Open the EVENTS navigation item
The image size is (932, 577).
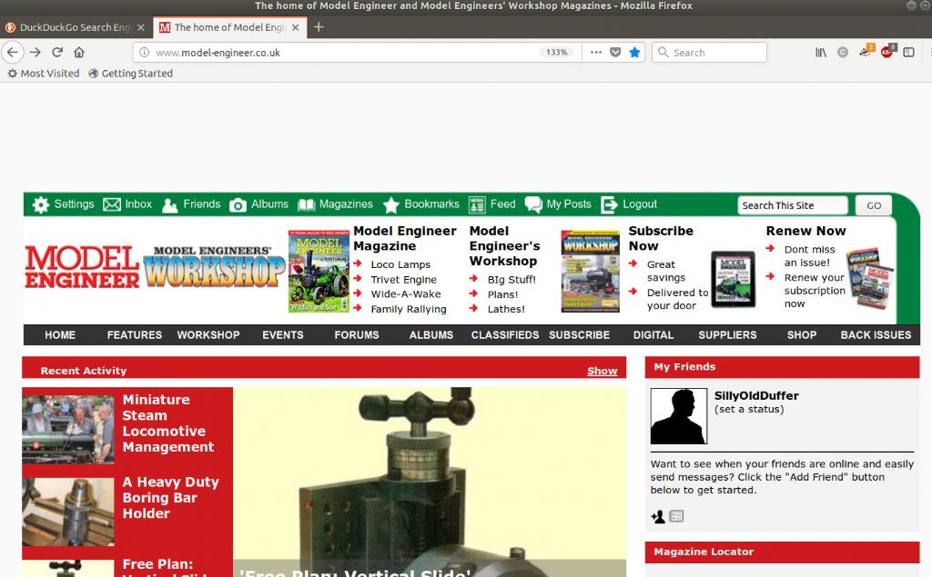(x=283, y=334)
